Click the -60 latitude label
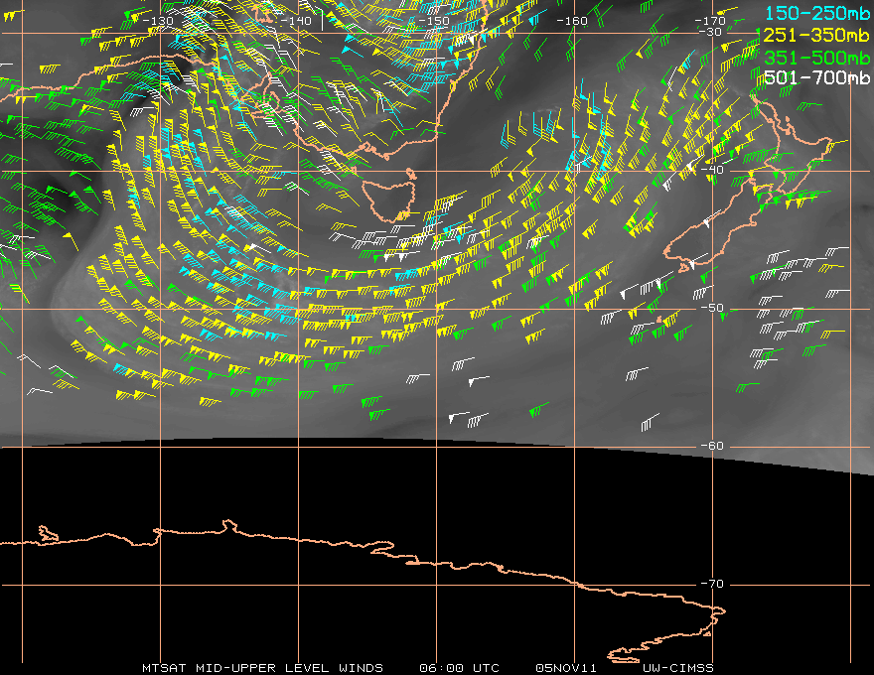874x675 pixels. point(712,446)
